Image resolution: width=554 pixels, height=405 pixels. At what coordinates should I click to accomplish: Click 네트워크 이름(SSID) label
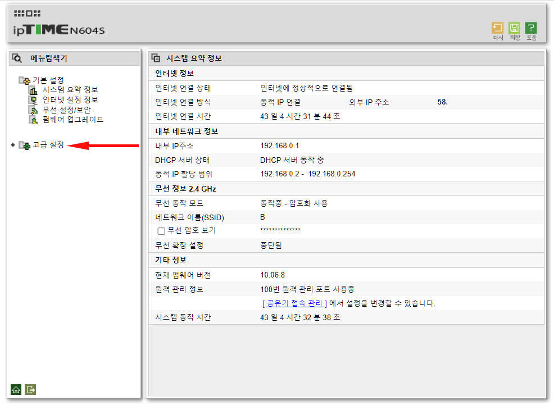pyautogui.click(x=190, y=217)
